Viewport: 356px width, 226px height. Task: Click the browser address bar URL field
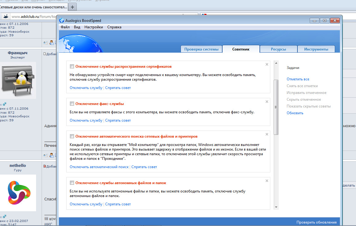click(x=34, y=17)
